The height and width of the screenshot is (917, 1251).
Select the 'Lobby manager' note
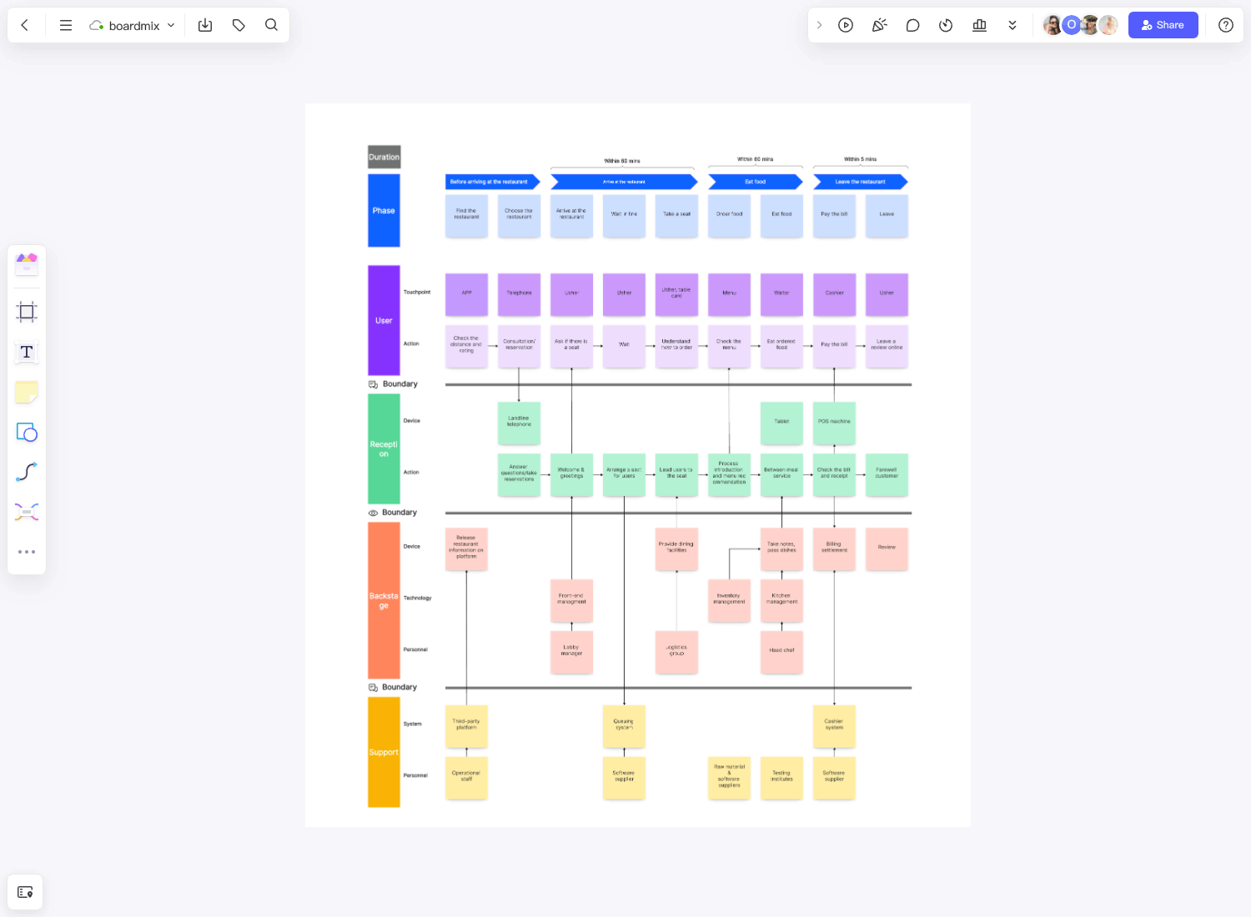pyautogui.click(x=571, y=652)
